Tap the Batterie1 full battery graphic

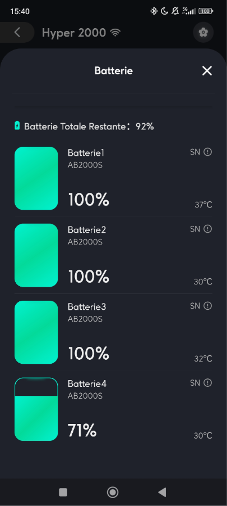point(36,178)
